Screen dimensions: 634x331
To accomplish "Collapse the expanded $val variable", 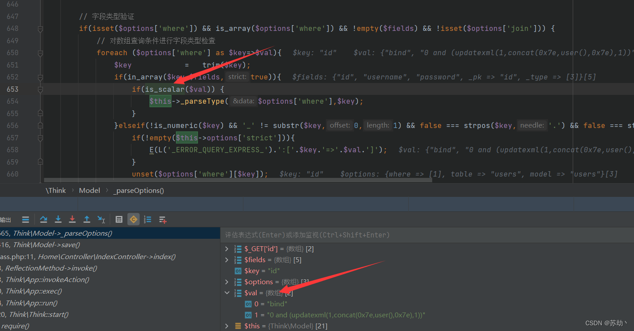I will coord(227,293).
